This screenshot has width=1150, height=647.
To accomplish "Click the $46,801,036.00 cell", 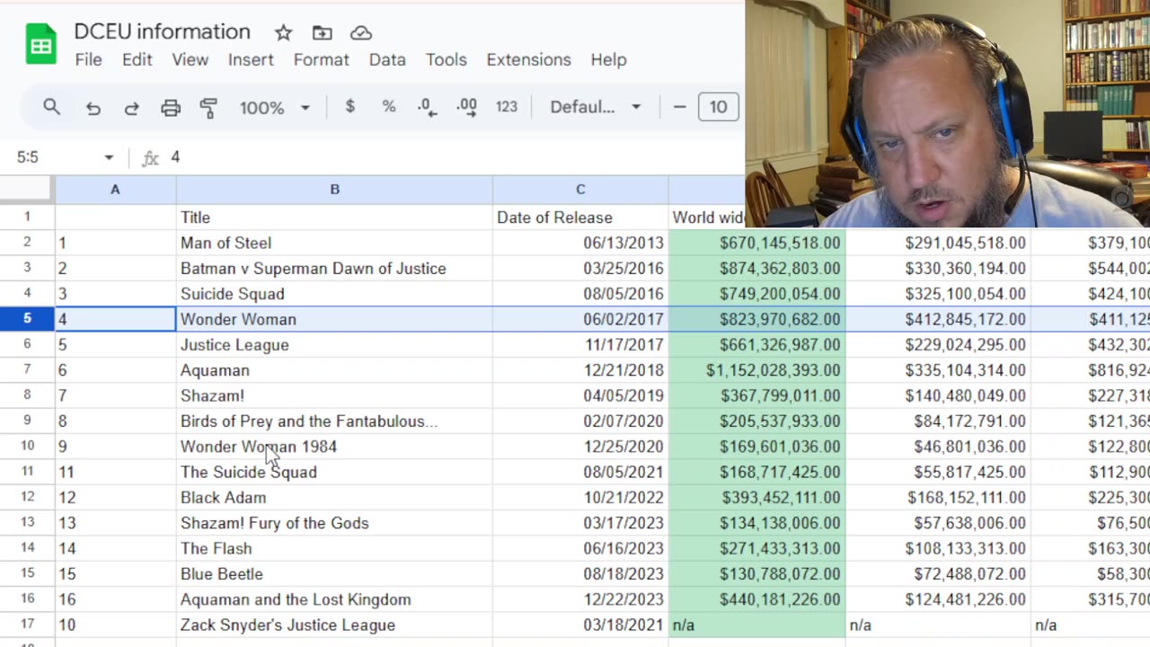I will coord(938,447).
